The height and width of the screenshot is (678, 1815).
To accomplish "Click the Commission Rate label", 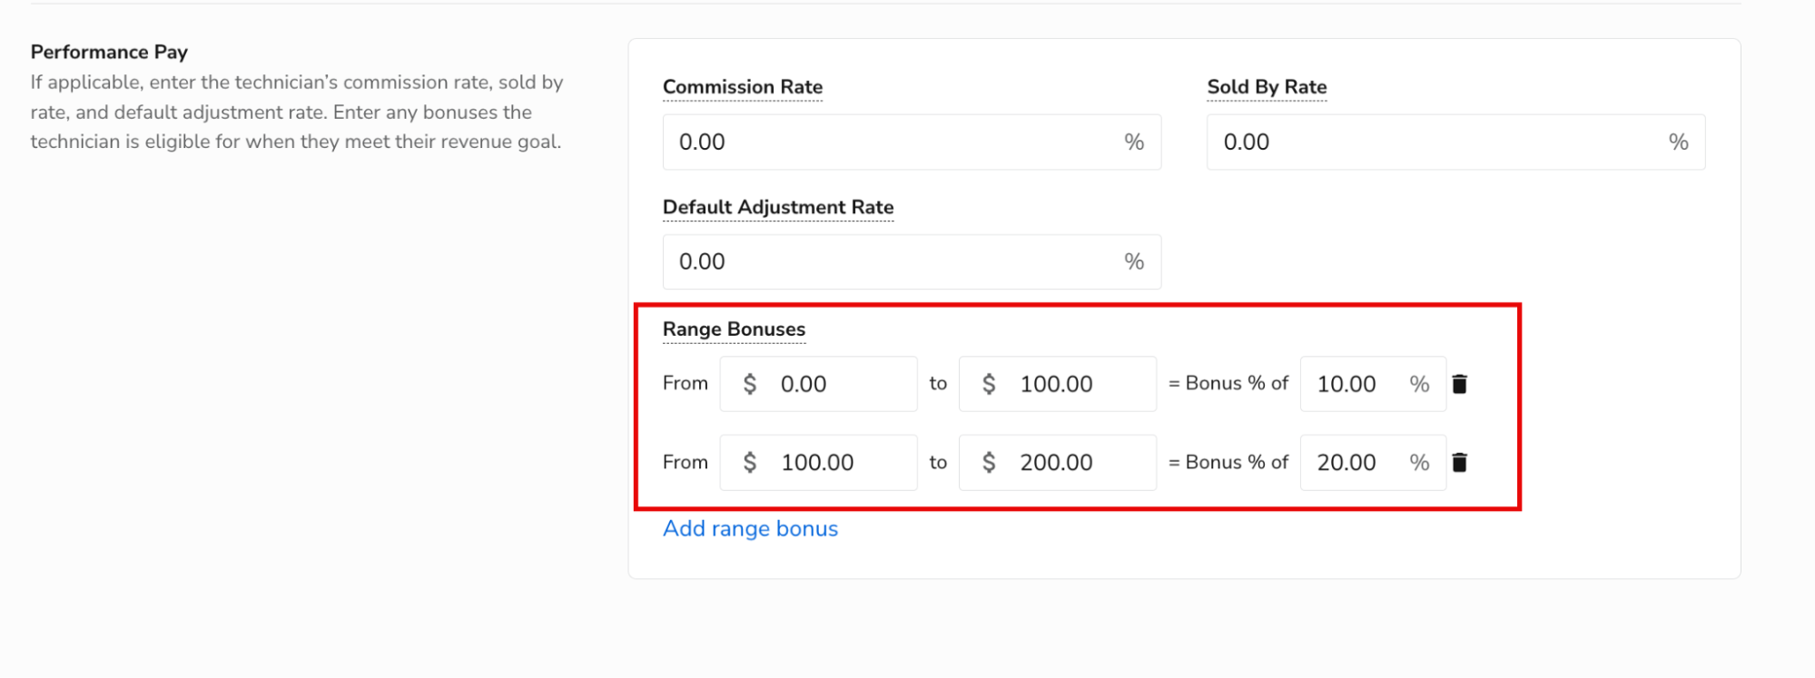I will 743,87.
